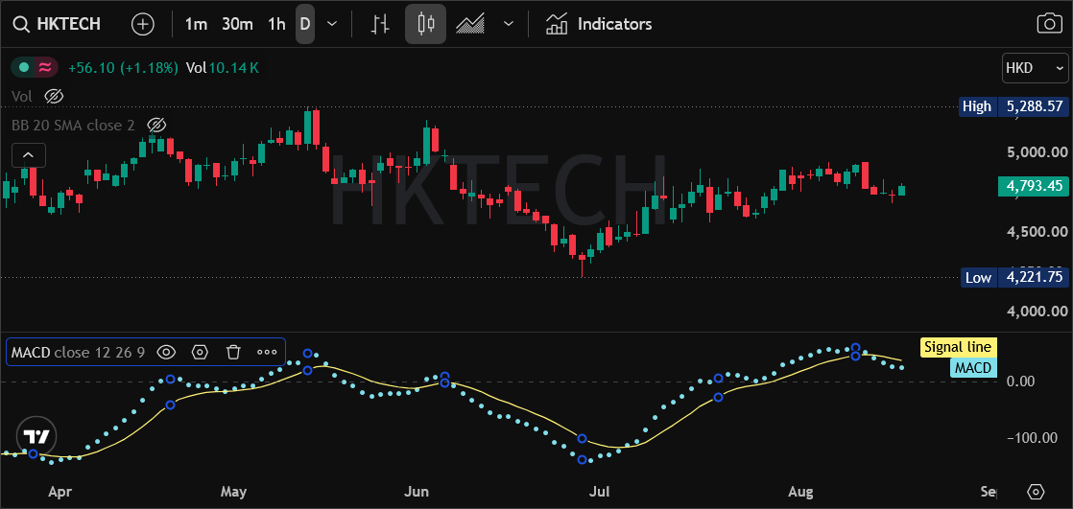
Task: Click the Signal line label
Action: tap(957, 347)
